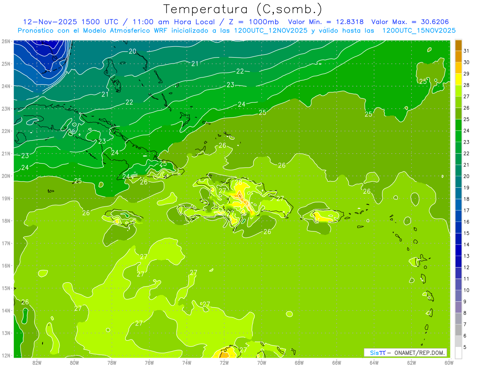Click the legend value "10" on the color bar

(466, 290)
